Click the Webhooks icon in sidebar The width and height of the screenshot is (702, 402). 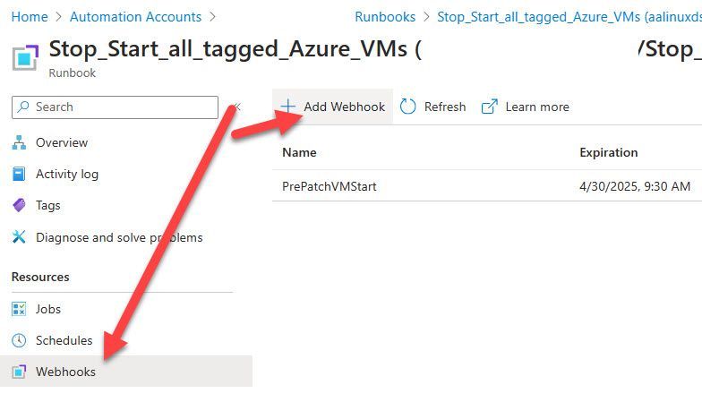(19, 372)
